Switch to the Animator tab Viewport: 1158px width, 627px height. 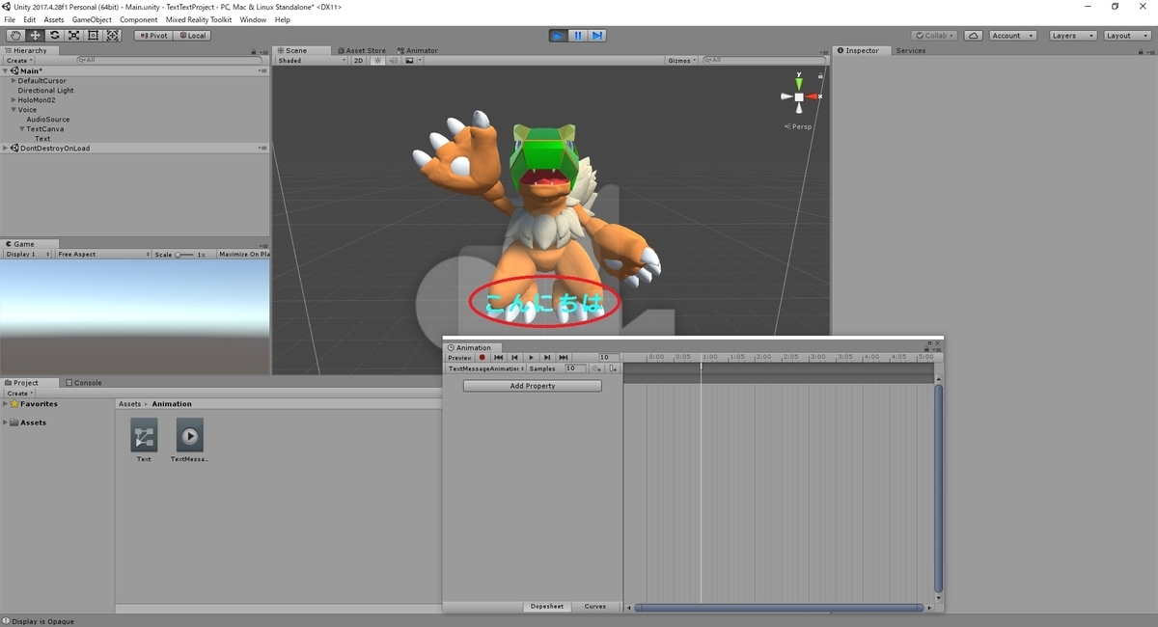(417, 50)
